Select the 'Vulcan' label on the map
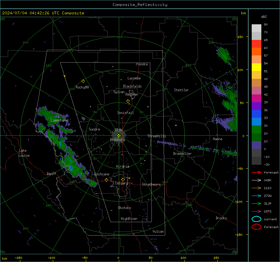 pos(158,231)
